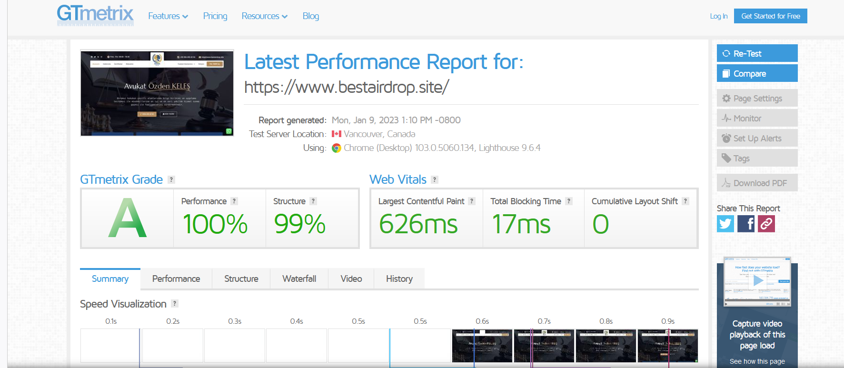Viewport: 844px width, 368px height.
Task: Click the Web Vitals heading
Action: pyautogui.click(x=398, y=179)
